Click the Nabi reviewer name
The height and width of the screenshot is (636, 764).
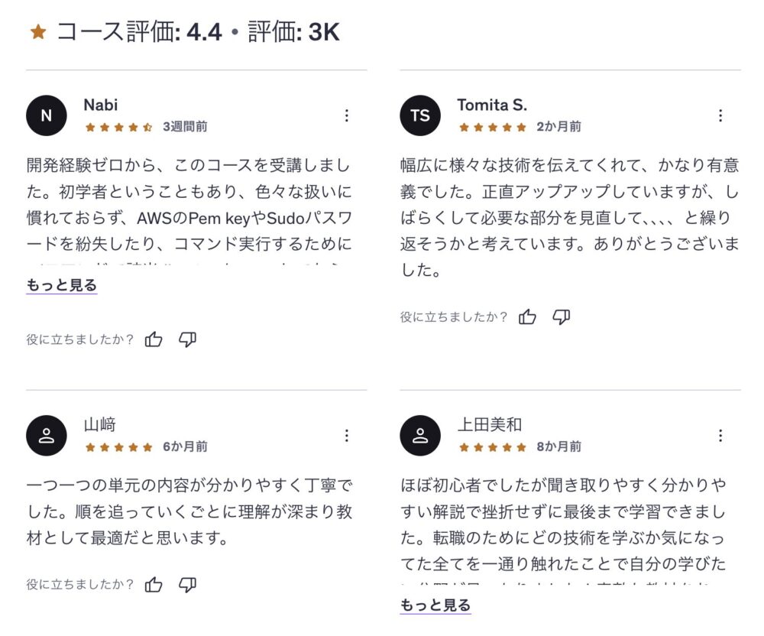pos(101,105)
